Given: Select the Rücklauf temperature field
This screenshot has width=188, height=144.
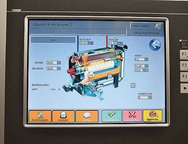Looking at the screenshot, I should click(87, 43).
